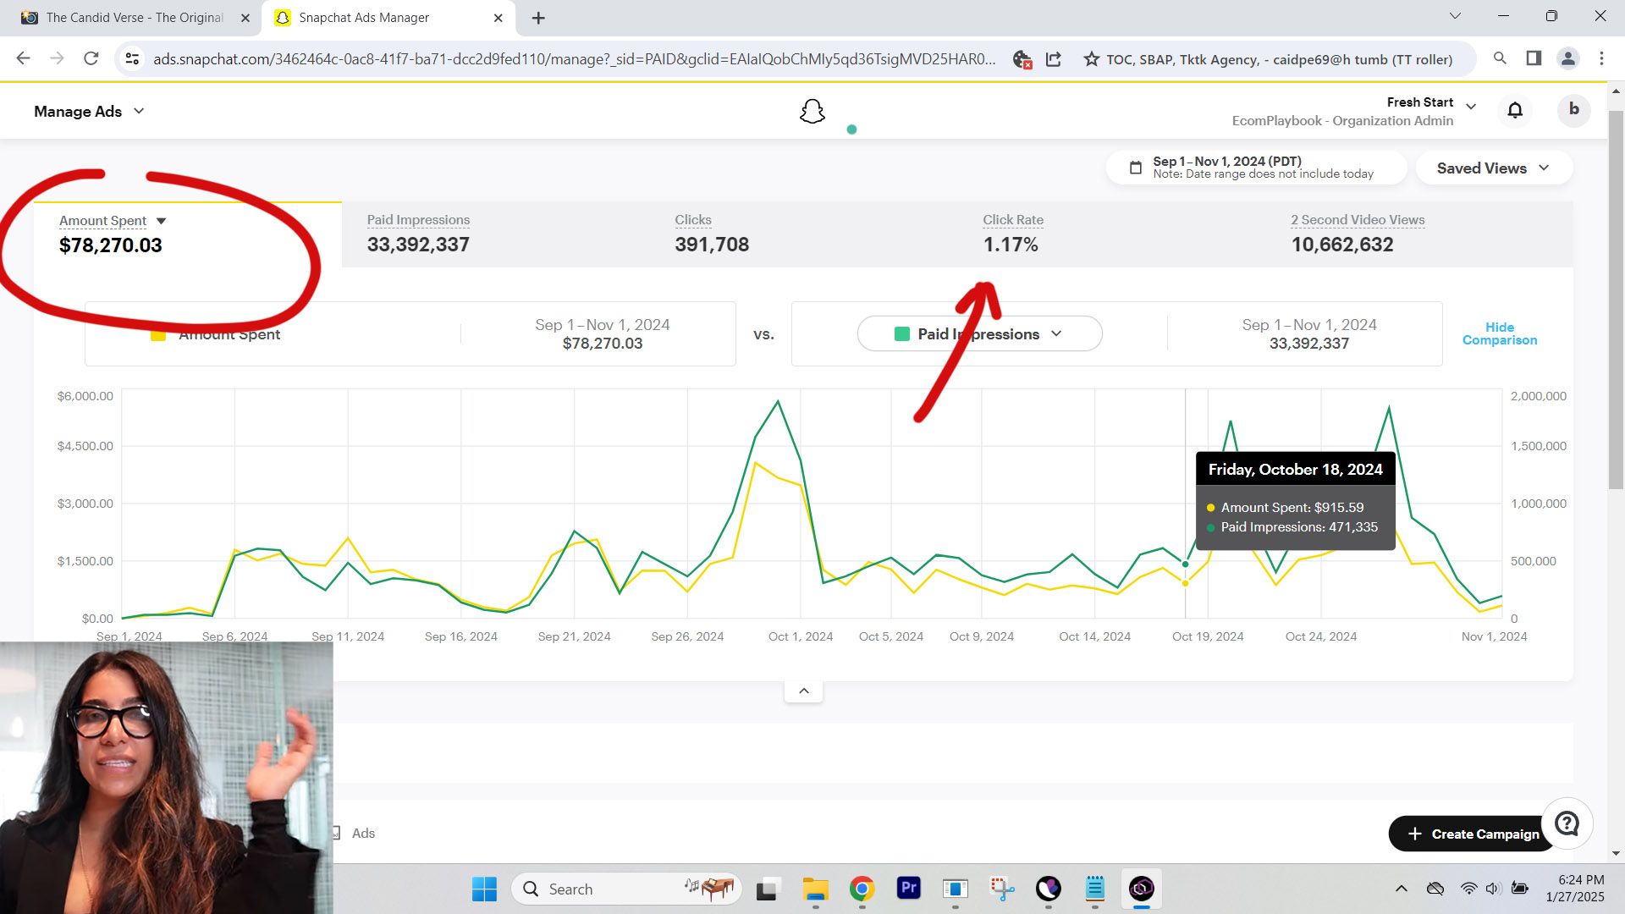Select the Click Rate metric tab
Image resolution: width=1625 pixels, height=914 pixels.
1012,234
